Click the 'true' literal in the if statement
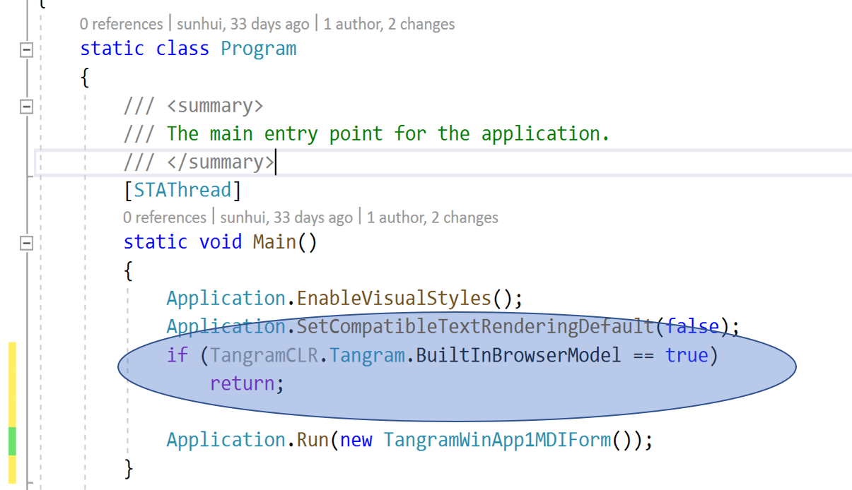852x490 pixels. pos(687,354)
